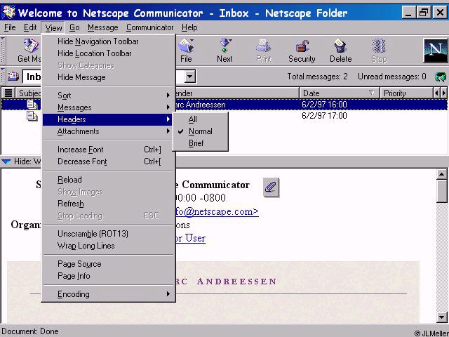Click the message pane scrollbar thumb
The image size is (449, 337).
point(442,191)
